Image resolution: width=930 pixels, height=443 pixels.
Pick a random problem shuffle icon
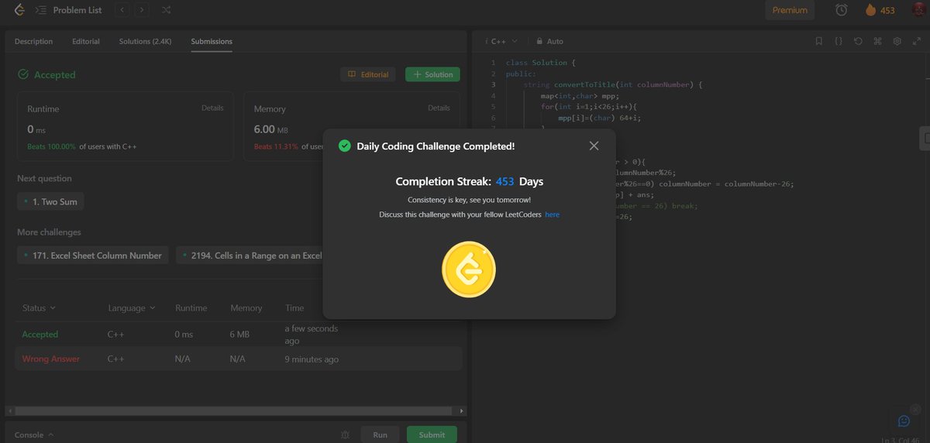(167, 10)
